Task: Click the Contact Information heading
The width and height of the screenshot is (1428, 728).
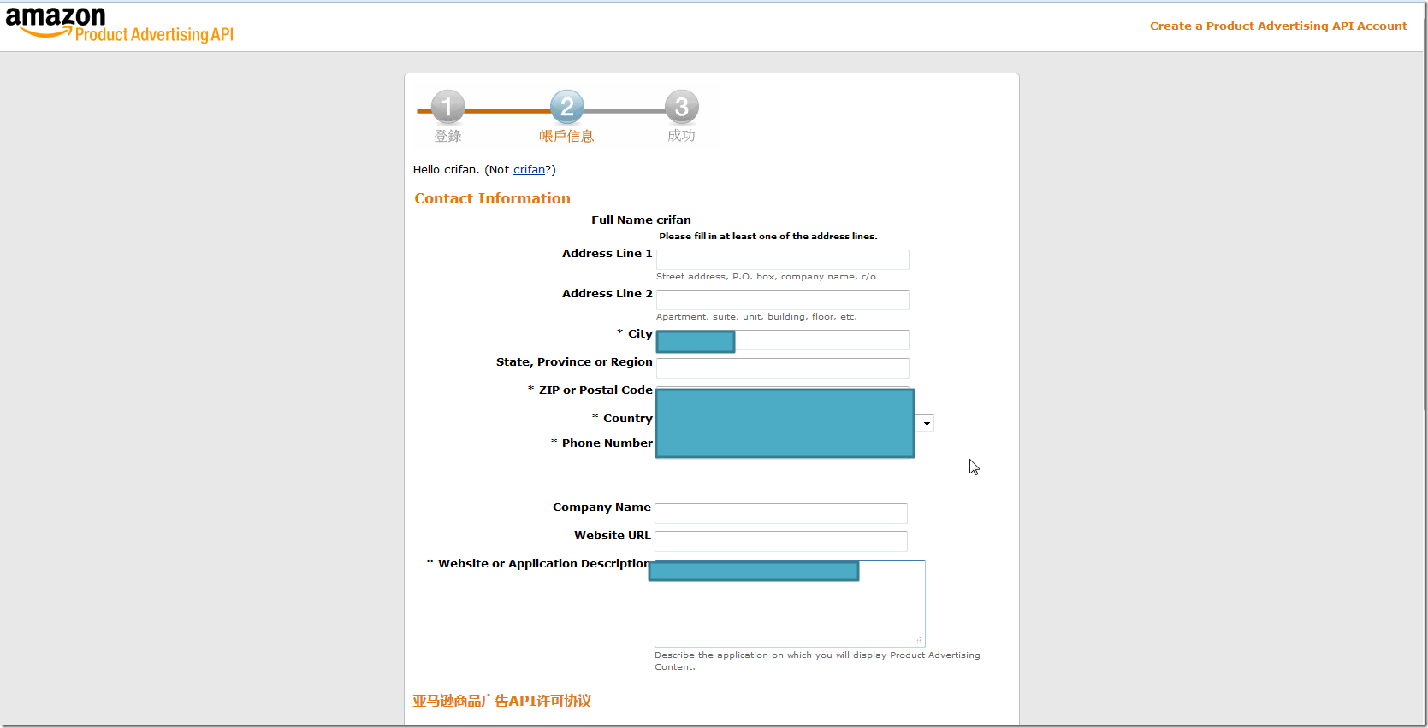Action: tap(492, 198)
